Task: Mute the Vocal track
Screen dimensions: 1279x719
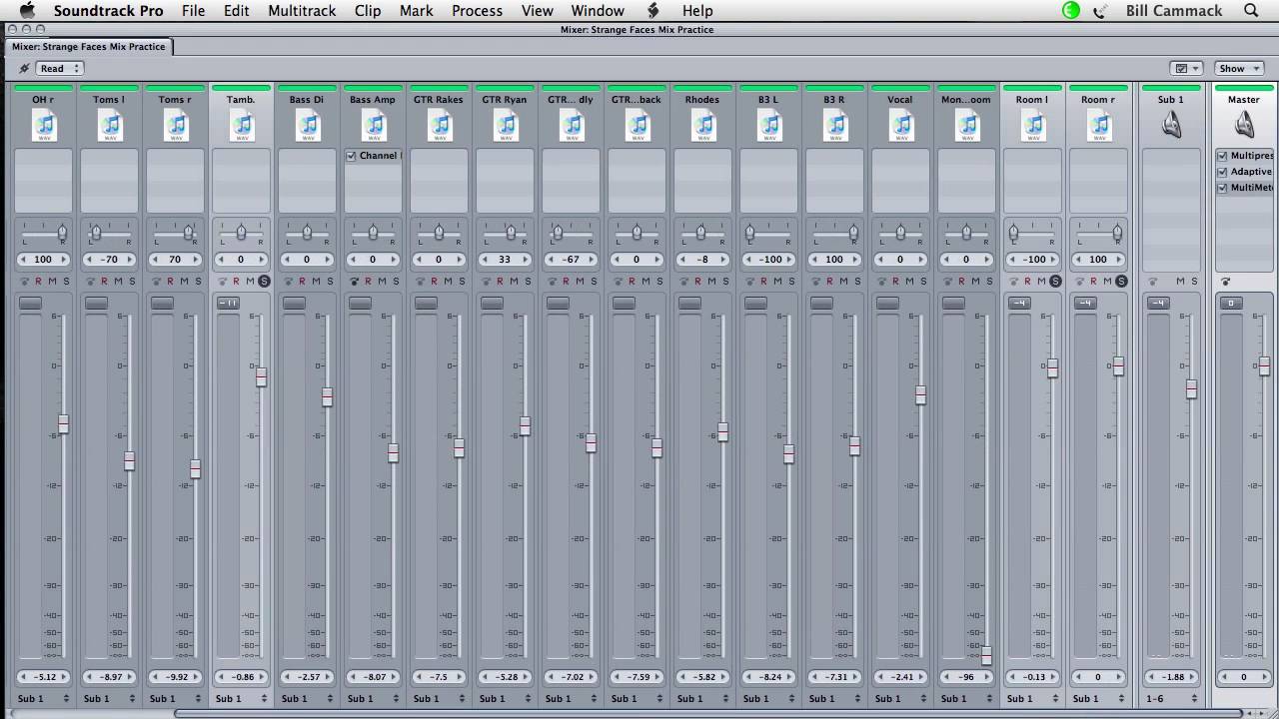Action: (909, 282)
